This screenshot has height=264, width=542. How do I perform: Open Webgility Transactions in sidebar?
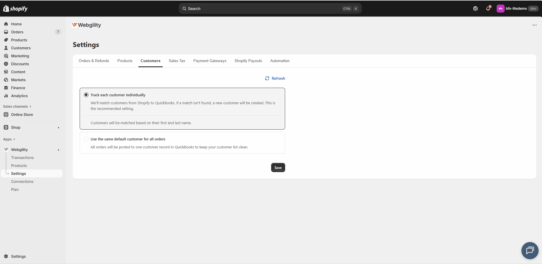(22, 157)
